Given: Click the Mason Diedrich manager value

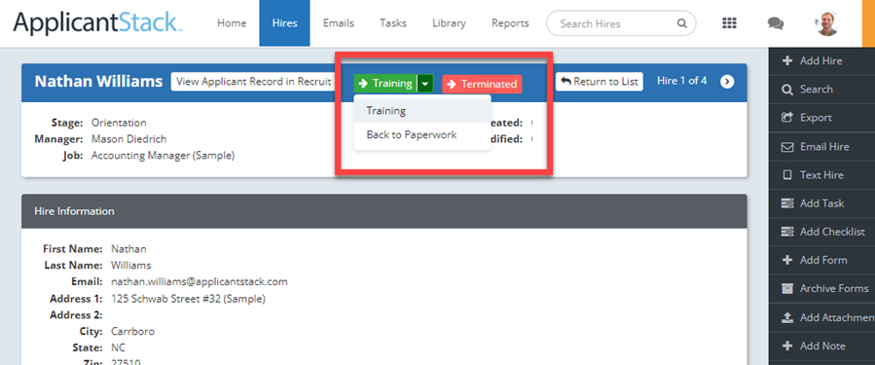Looking at the screenshot, I should 128,139.
